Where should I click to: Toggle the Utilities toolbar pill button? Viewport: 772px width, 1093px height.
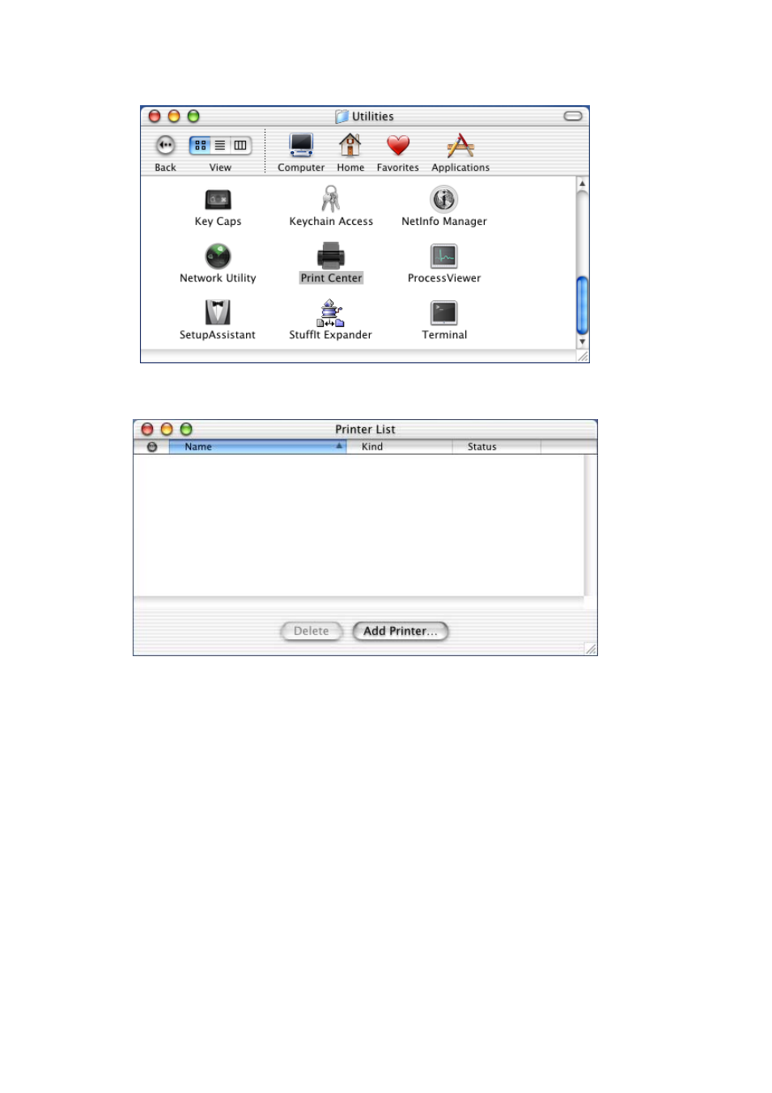click(573, 117)
